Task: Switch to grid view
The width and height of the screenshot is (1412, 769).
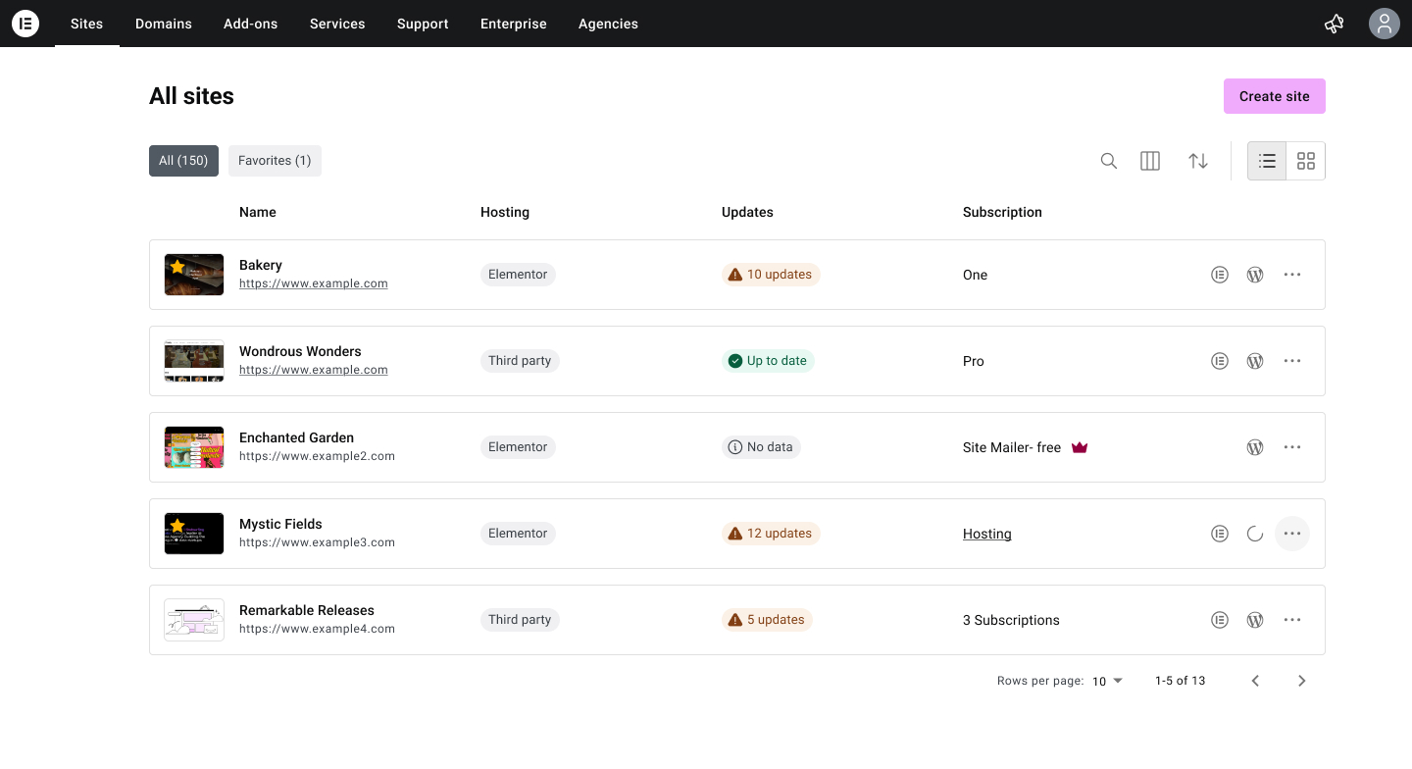Action: click(1306, 161)
